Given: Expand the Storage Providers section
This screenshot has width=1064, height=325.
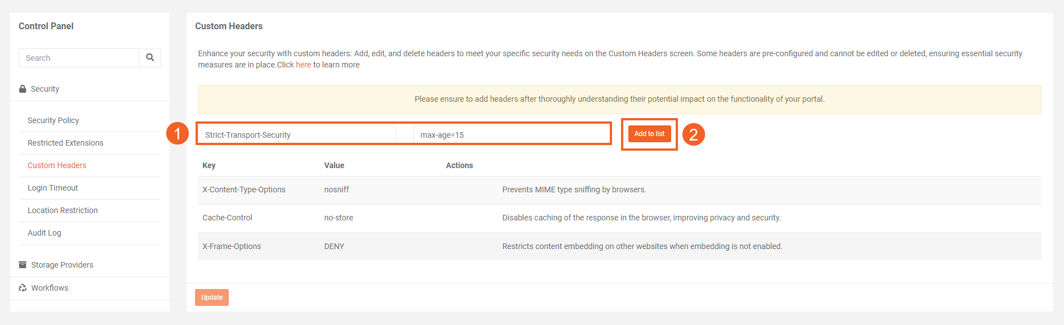Looking at the screenshot, I should [x=62, y=265].
